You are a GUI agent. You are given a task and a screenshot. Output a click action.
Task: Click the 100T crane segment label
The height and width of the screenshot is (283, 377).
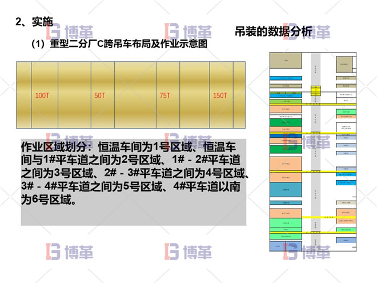pos(42,95)
